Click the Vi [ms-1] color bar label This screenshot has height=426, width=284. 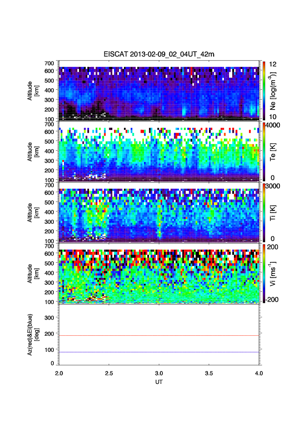coord(273,274)
